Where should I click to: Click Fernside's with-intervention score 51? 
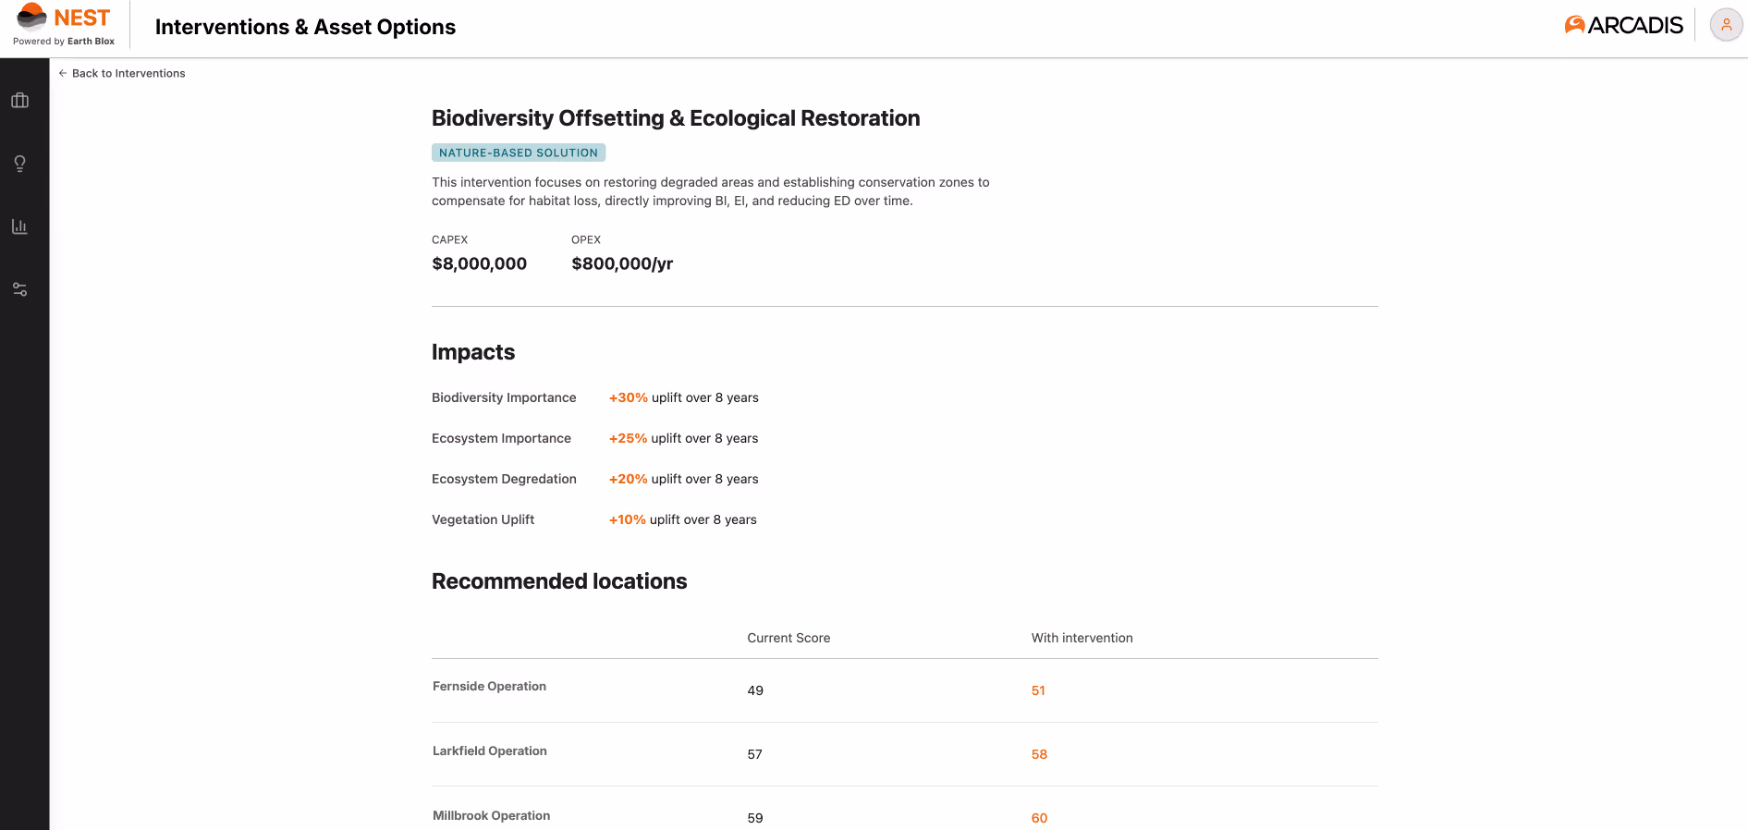tap(1038, 690)
